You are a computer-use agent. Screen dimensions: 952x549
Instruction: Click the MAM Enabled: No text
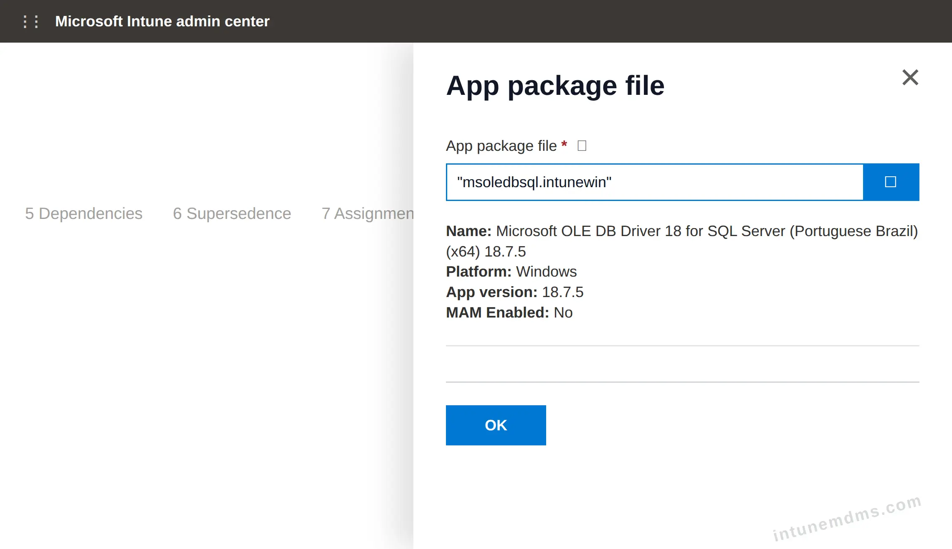pyautogui.click(x=509, y=313)
